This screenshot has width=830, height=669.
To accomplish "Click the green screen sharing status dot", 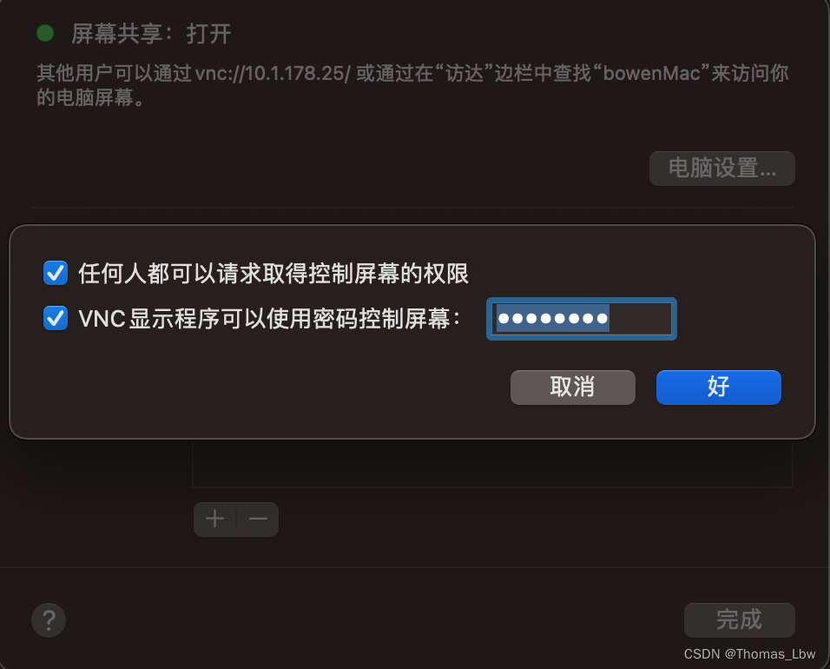I will (45, 33).
